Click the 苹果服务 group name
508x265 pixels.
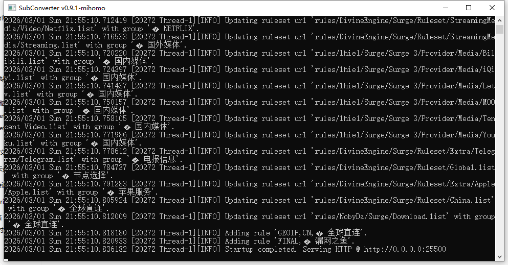pyautogui.click(x=135, y=192)
